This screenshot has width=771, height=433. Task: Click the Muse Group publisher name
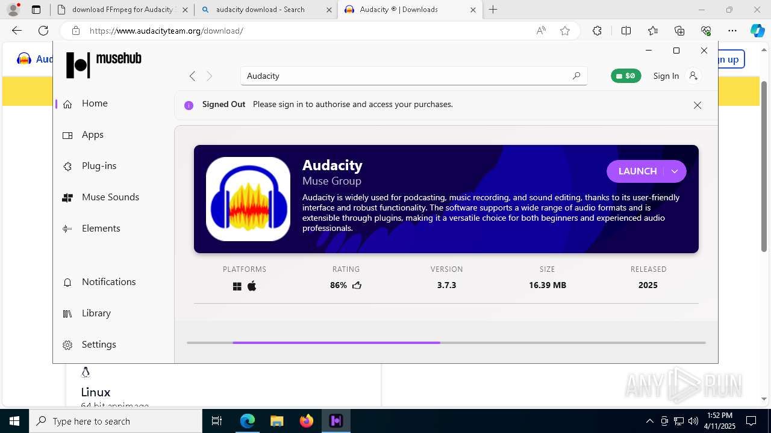(332, 181)
